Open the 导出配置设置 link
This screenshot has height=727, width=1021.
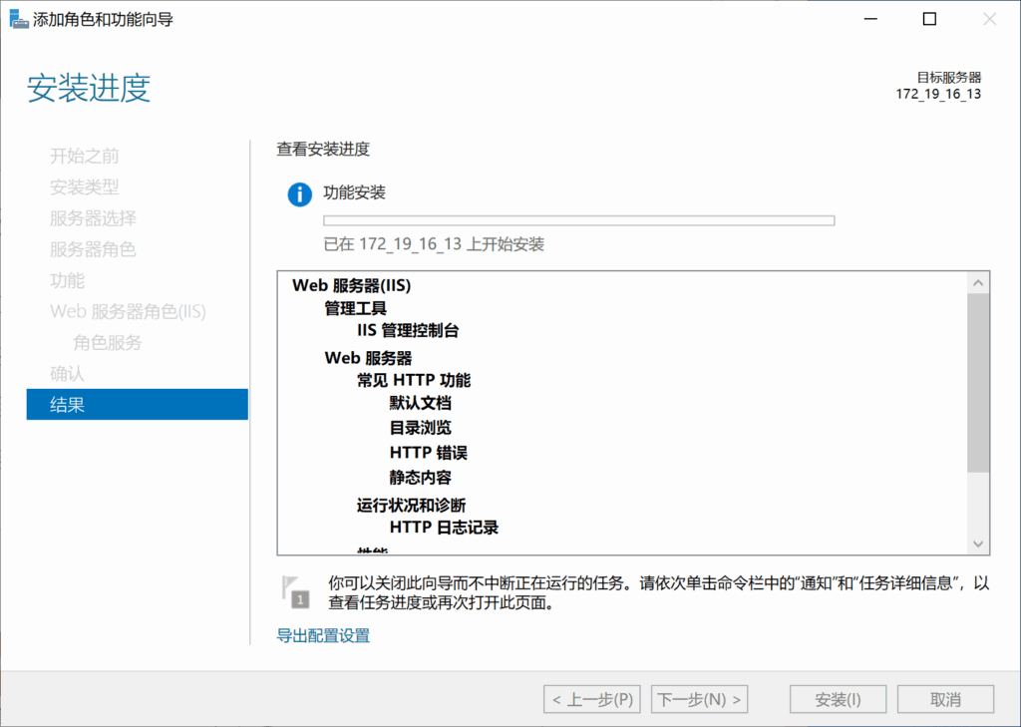[x=321, y=634]
